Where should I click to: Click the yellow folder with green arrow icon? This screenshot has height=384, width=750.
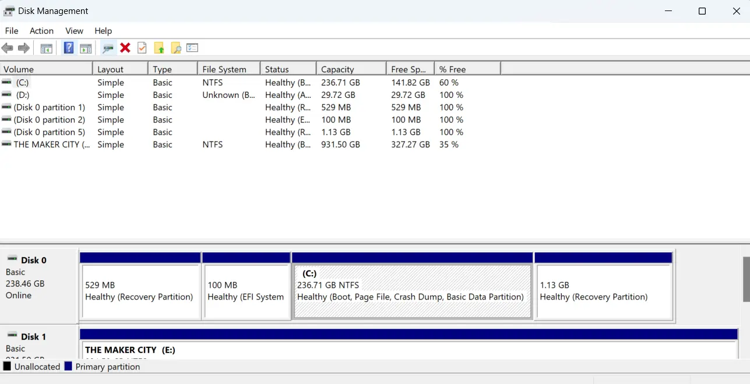coord(159,48)
